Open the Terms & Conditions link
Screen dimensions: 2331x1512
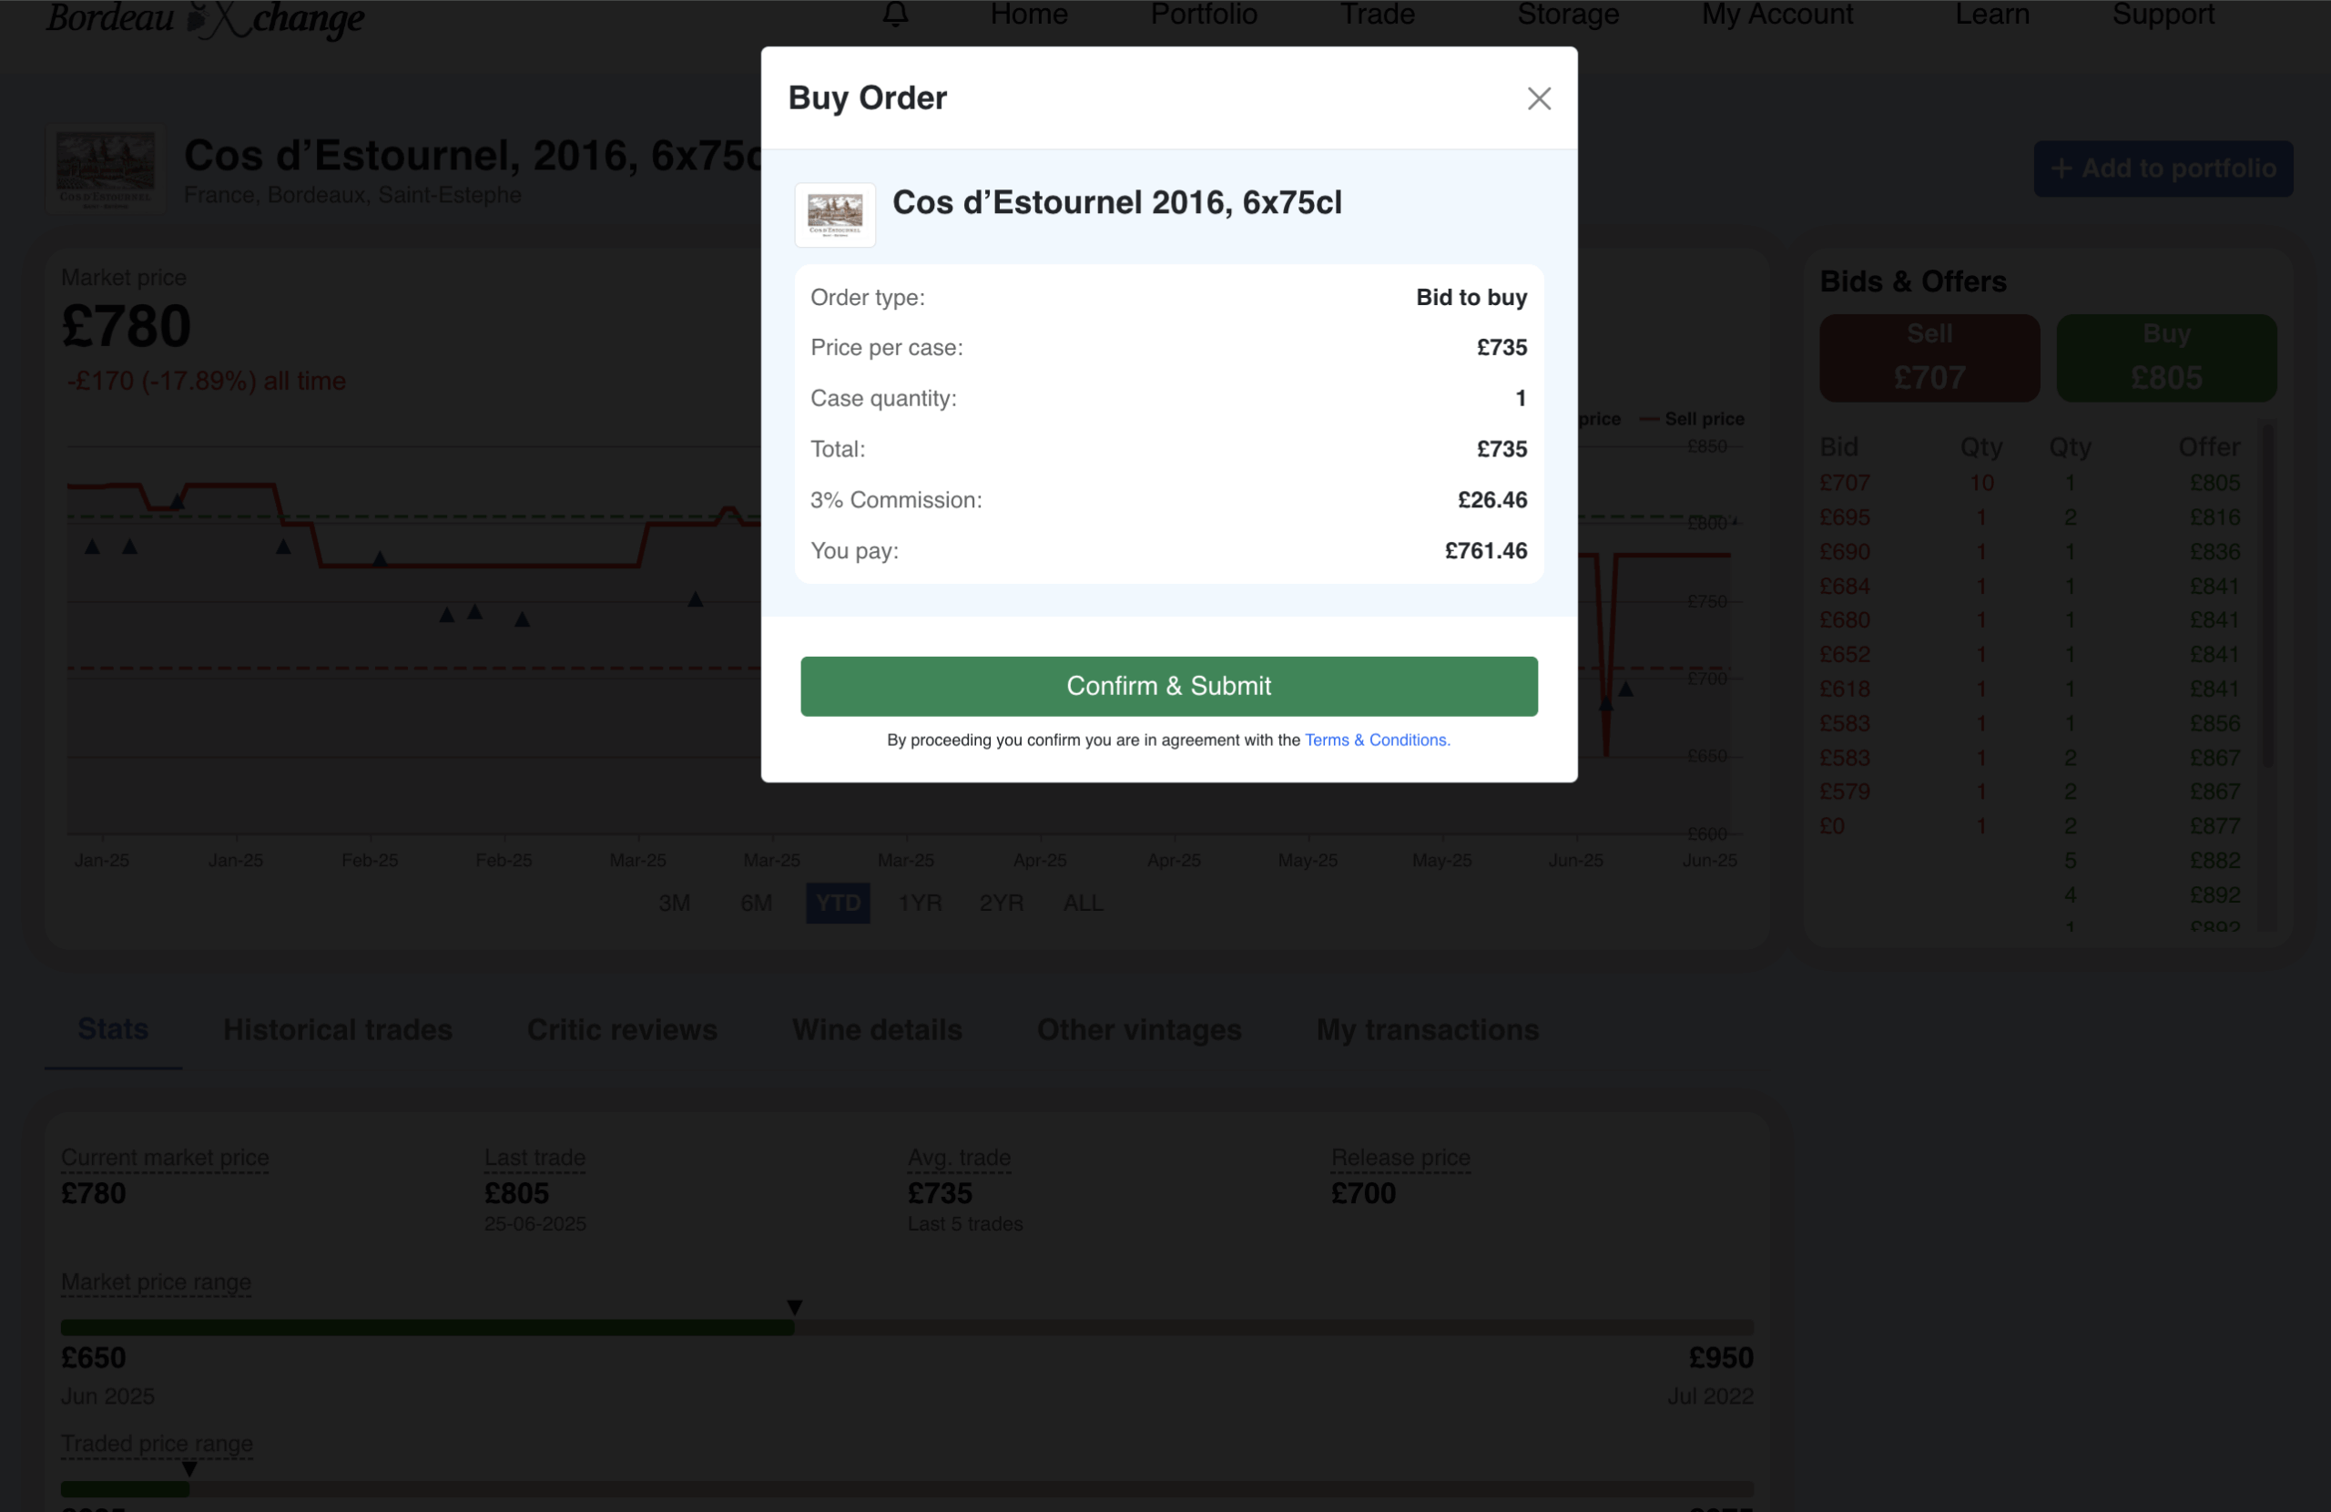click(x=1377, y=740)
